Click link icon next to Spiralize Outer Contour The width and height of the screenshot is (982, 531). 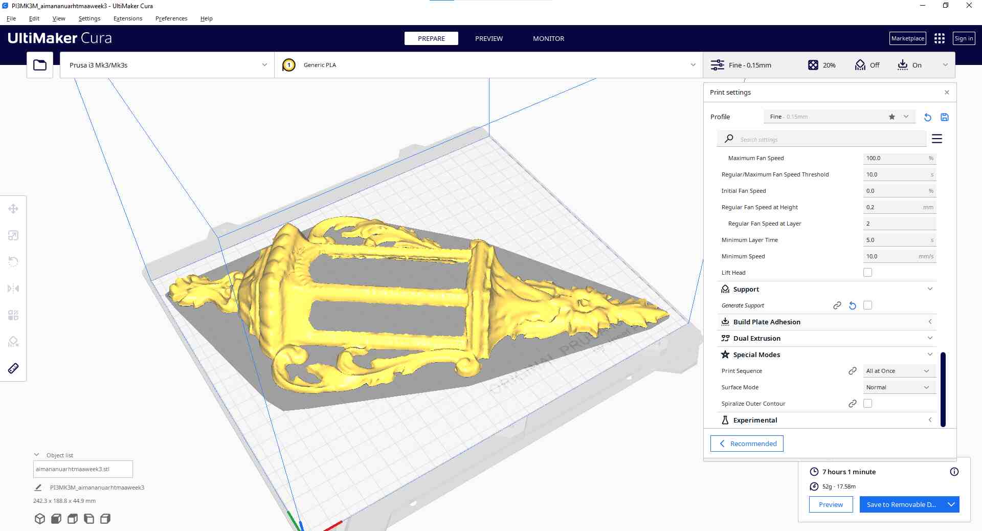(853, 404)
